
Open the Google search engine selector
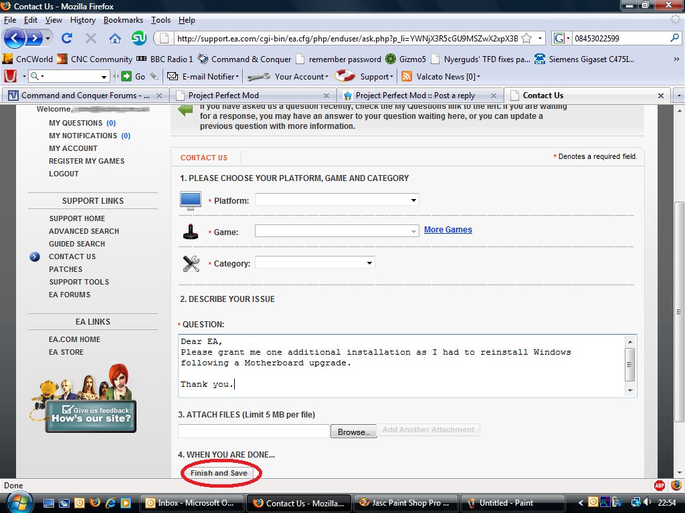coord(561,38)
